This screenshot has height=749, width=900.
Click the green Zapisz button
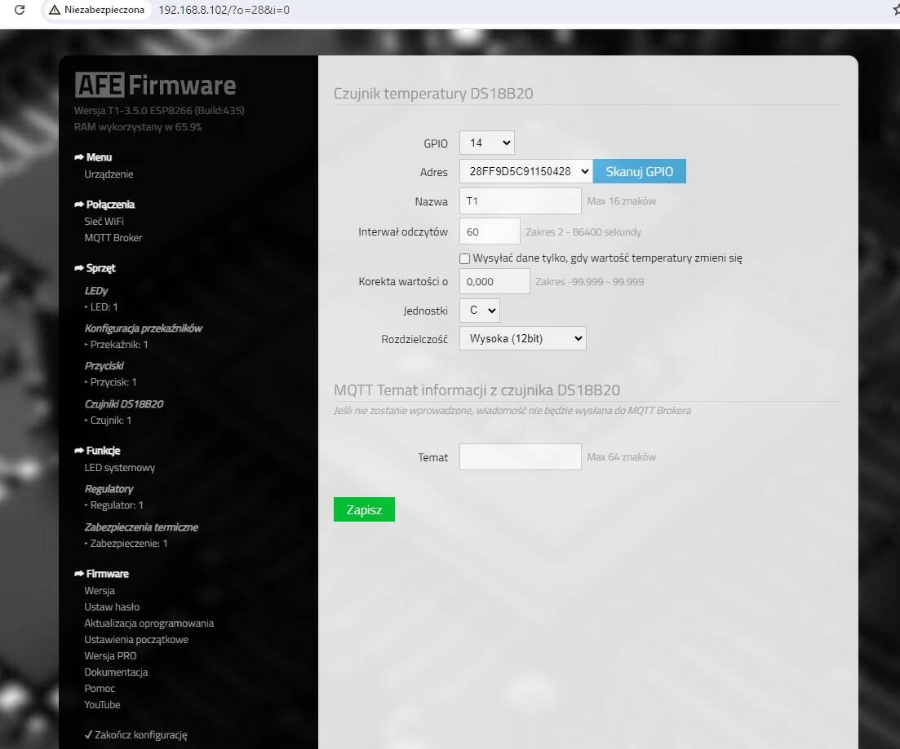click(364, 509)
